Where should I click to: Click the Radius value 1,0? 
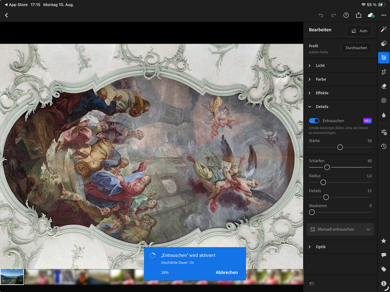click(369, 176)
